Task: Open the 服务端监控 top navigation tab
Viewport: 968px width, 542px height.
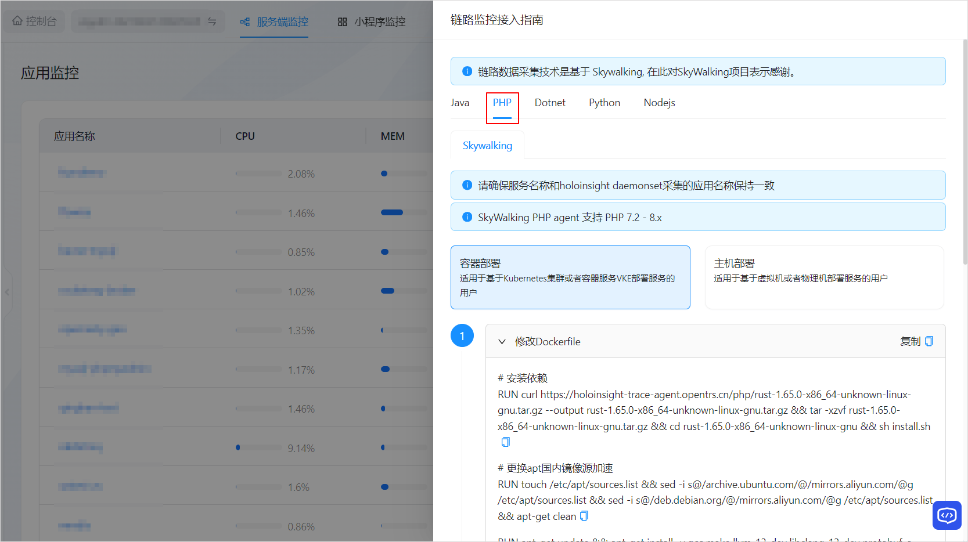Action: click(274, 21)
